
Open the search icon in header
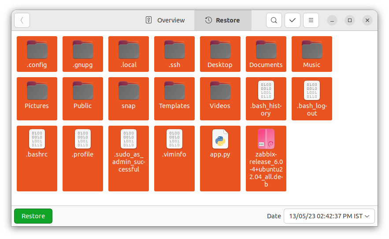(274, 20)
